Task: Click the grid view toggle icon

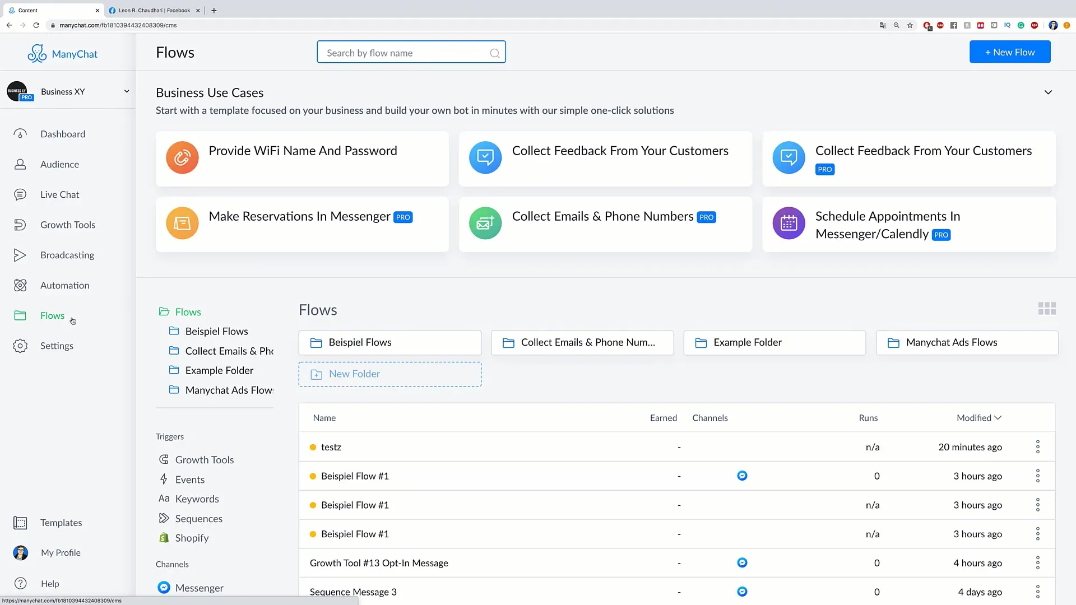Action: 1047,309
